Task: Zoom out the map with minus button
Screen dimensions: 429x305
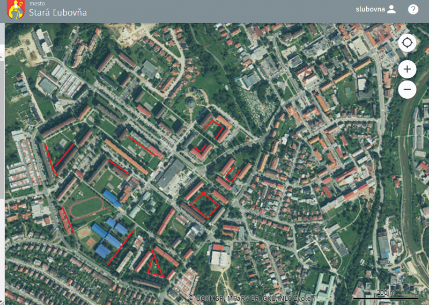Action: pos(407,90)
